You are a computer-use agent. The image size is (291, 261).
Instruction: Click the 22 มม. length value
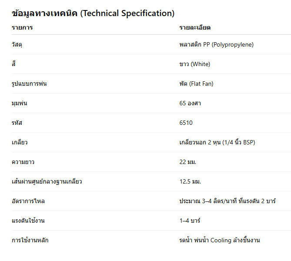(188, 162)
